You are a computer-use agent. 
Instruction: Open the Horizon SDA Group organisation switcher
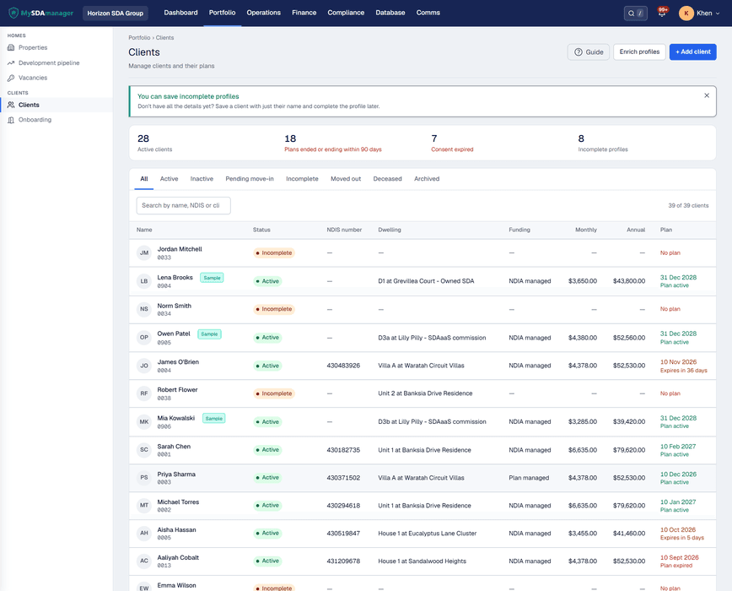pyautogui.click(x=116, y=13)
